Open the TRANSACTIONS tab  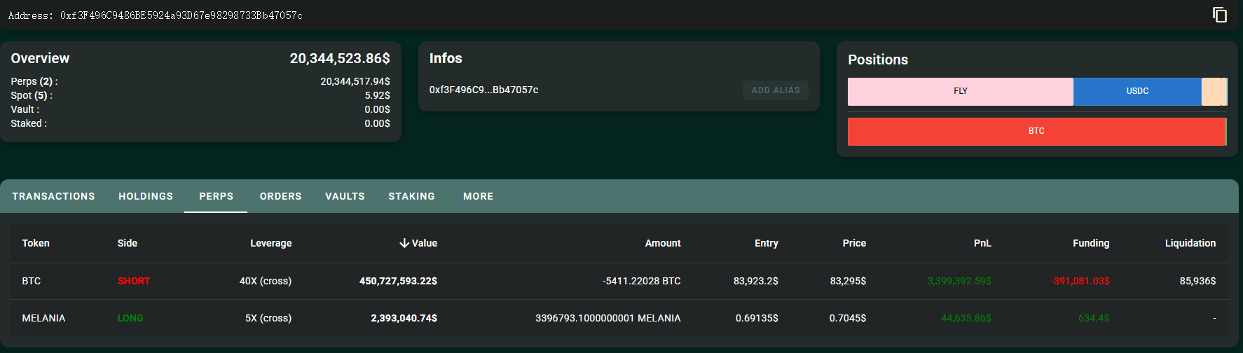(x=53, y=196)
